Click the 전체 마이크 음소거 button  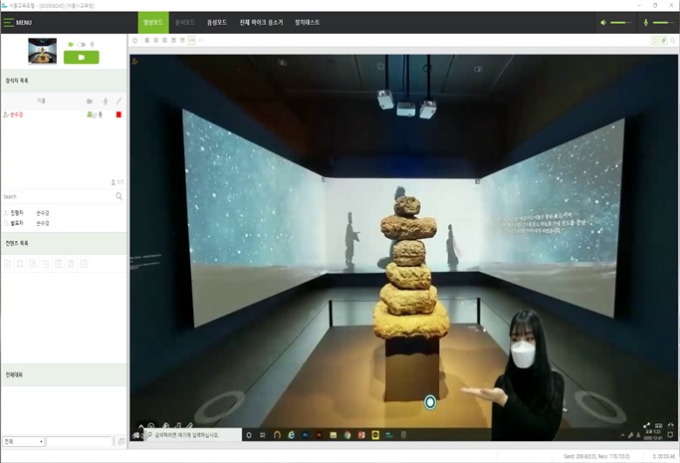[x=261, y=22]
